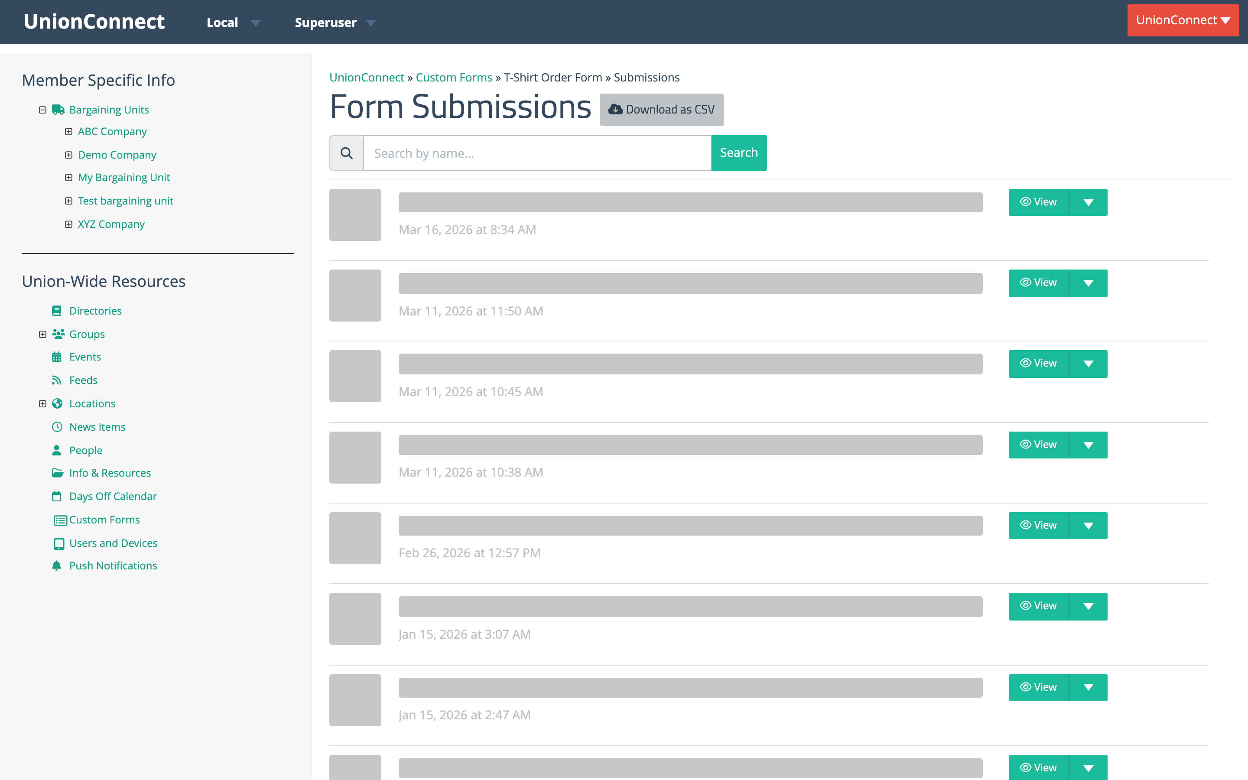Open the Superuser menu

(335, 22)
